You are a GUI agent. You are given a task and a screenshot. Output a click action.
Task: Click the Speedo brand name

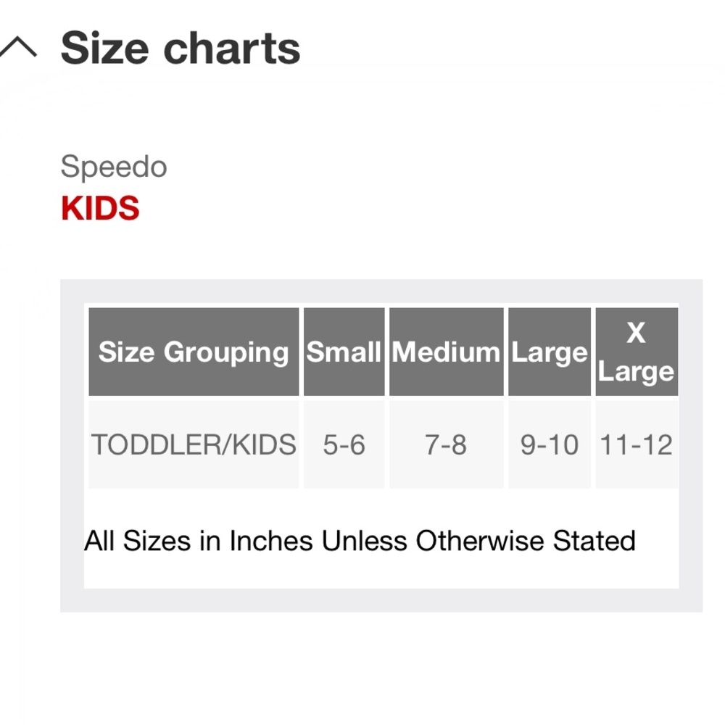(115, 166)
